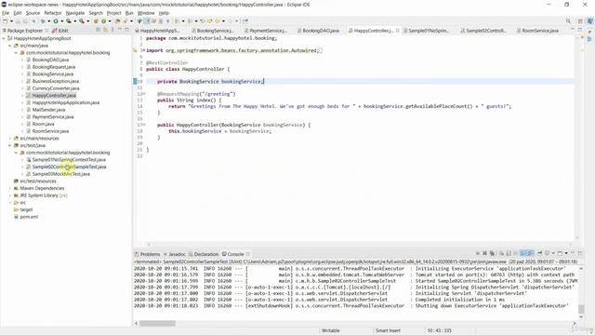
Task: Click Collapse All in Package Explorer
Action: [98, 30]
